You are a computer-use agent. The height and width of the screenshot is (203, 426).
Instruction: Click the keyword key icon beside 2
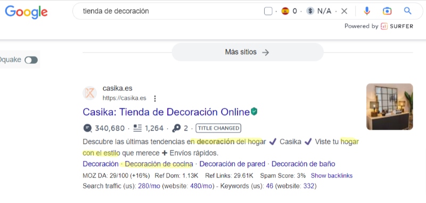(x=176, y=128)
